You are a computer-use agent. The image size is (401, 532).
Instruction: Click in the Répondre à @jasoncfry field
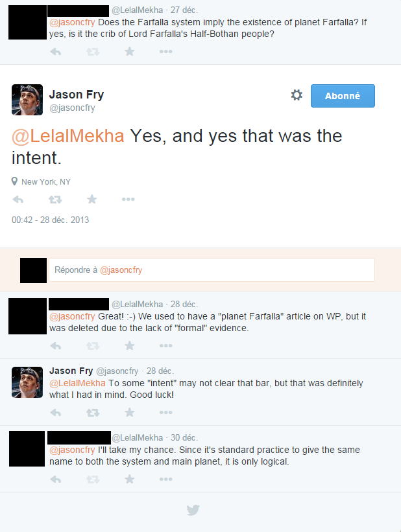coord(212,270)
